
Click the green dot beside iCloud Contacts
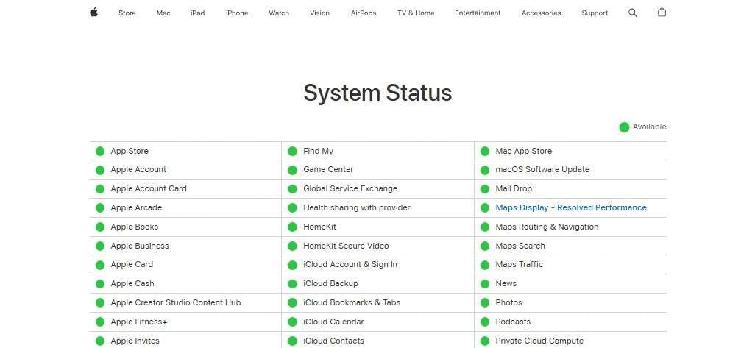click(x=292, y=341)
